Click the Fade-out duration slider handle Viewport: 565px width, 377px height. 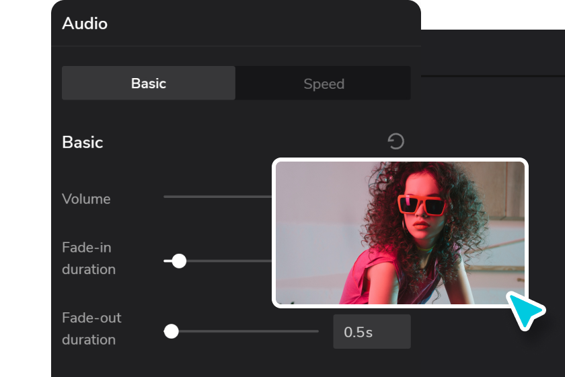coord(171,331)
